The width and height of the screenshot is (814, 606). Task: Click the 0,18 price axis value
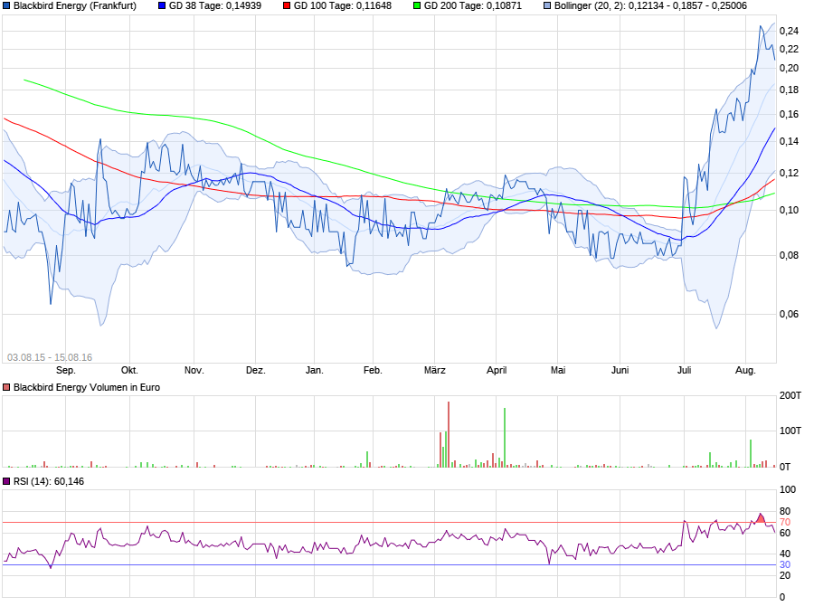tap(789, 90)
